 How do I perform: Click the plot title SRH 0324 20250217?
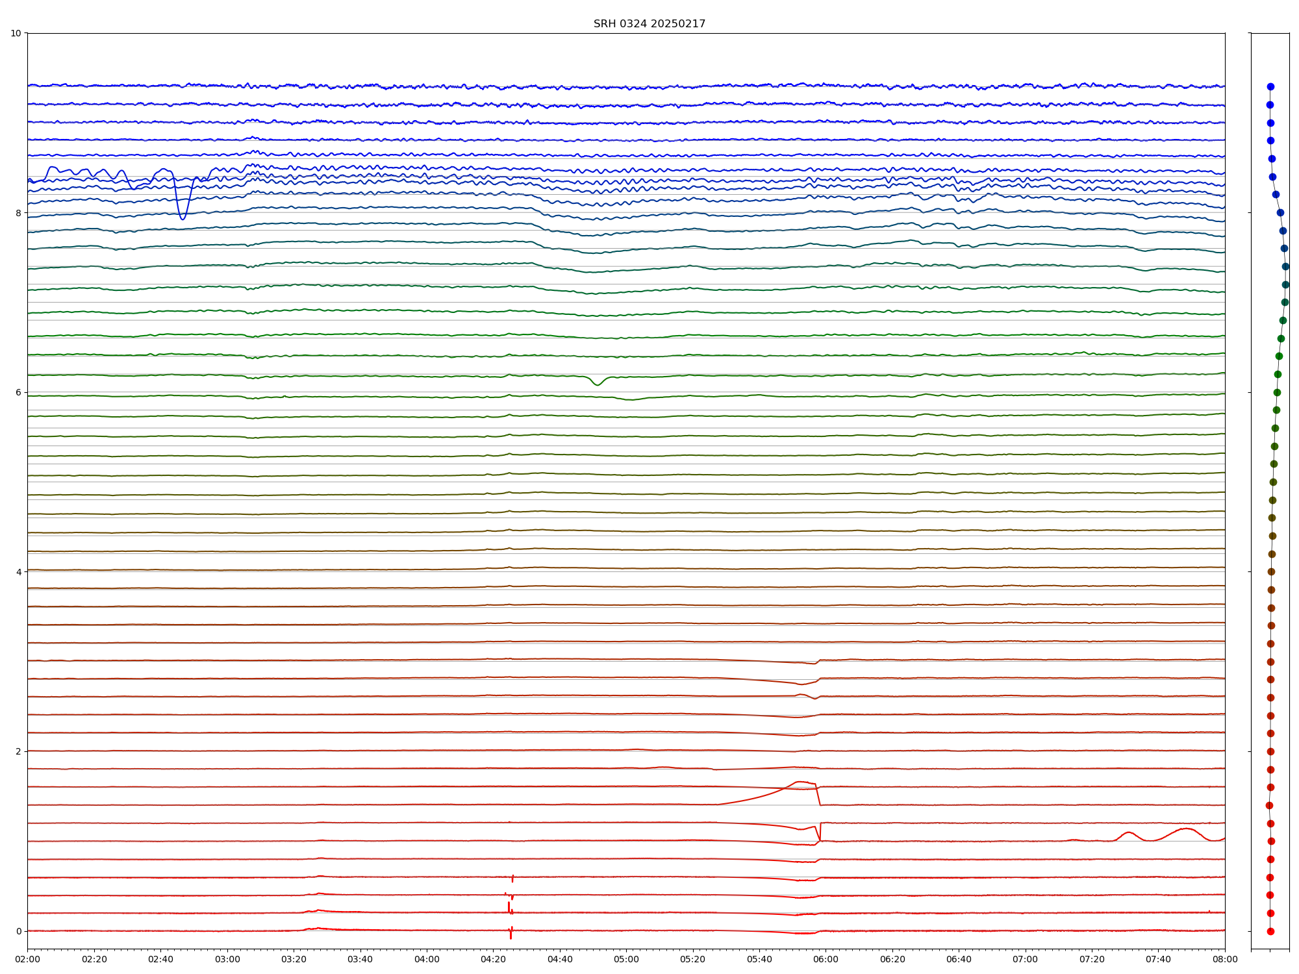tap(649, 24)
